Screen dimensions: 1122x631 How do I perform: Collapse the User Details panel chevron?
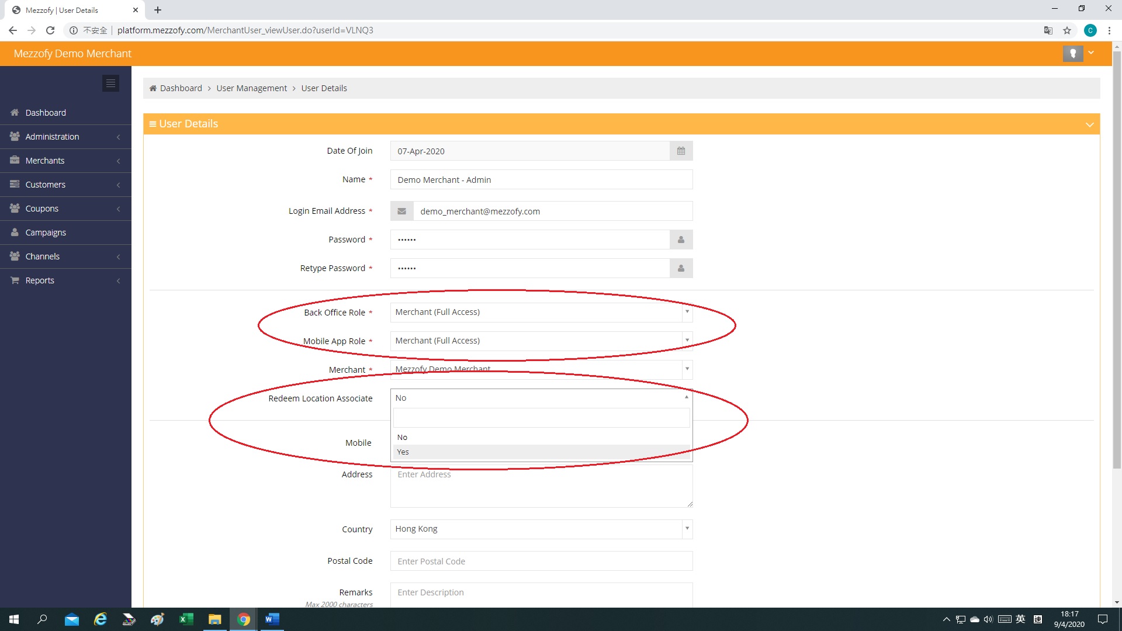[x=1089, y=124]
